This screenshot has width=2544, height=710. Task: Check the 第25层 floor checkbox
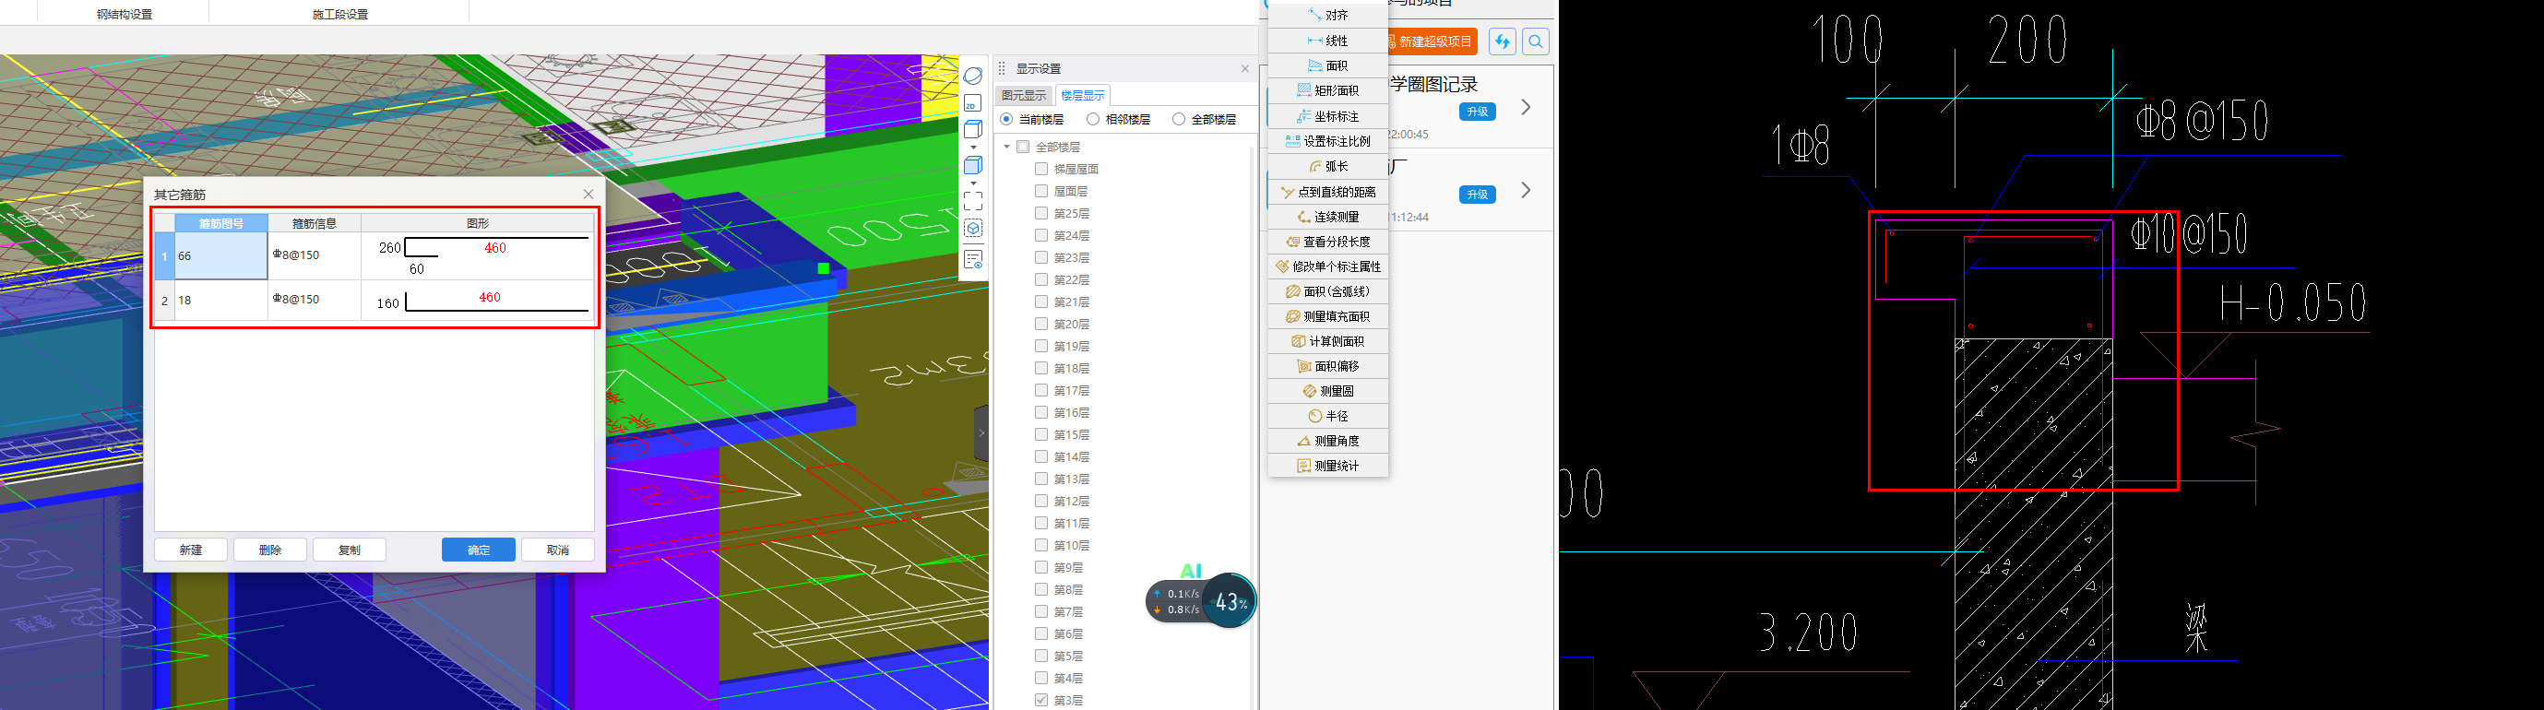[x=1040, y=213]
